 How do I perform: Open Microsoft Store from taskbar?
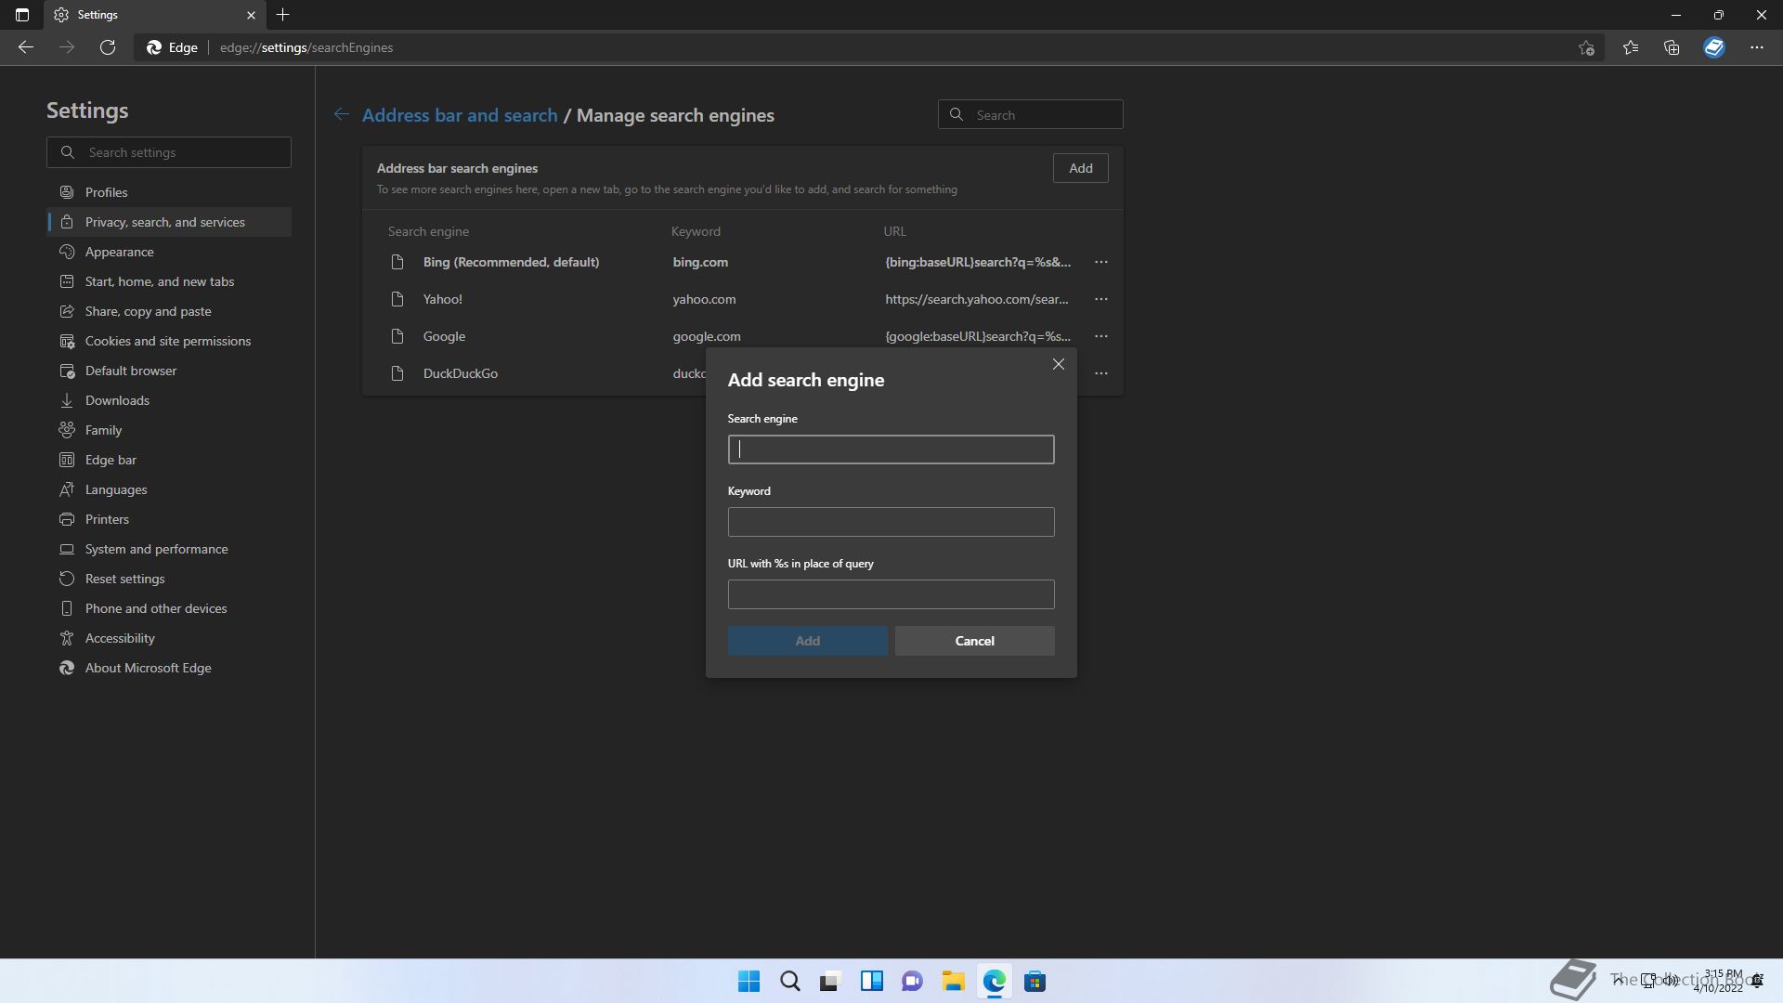(x=1035, y=982)
